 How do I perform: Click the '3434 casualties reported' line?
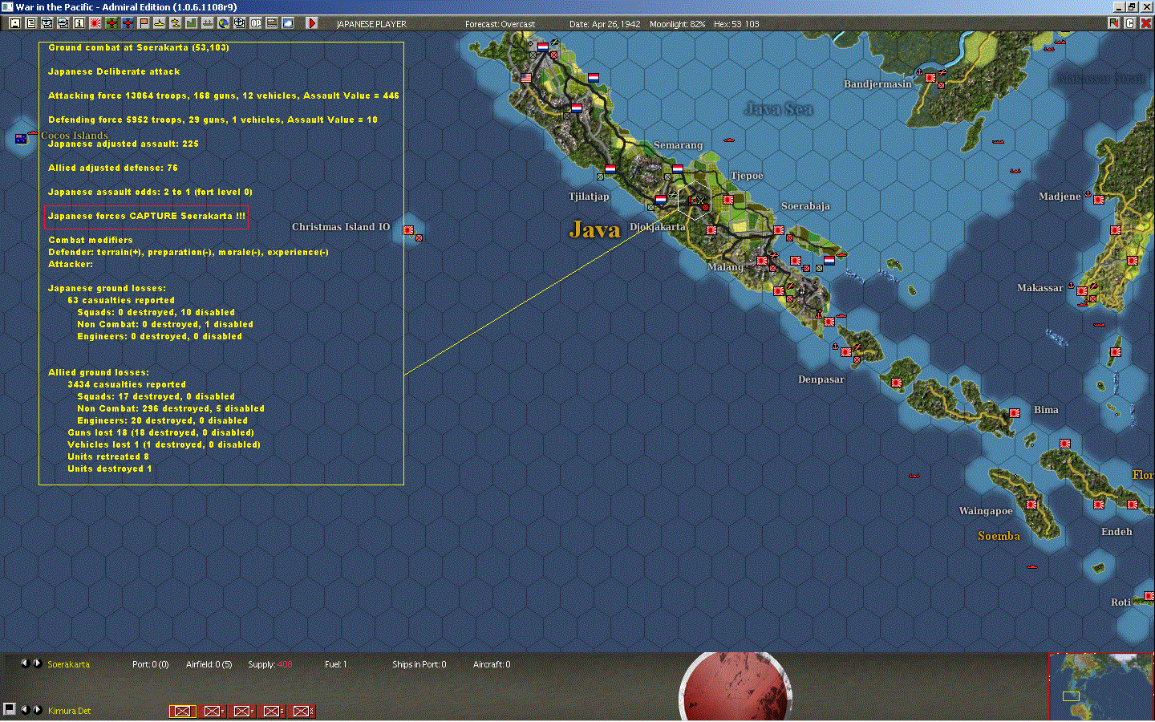pyautogui.click(x=127, y=384)
